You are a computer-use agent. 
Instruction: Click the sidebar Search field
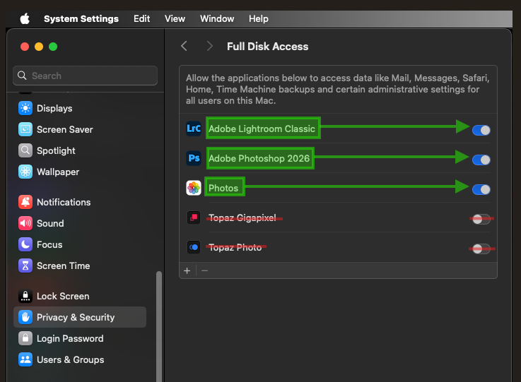86,76
